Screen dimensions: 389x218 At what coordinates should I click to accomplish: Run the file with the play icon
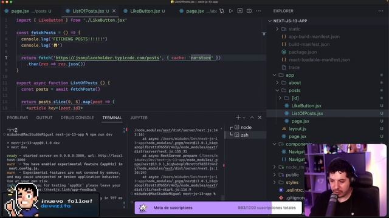pos(231,11)
